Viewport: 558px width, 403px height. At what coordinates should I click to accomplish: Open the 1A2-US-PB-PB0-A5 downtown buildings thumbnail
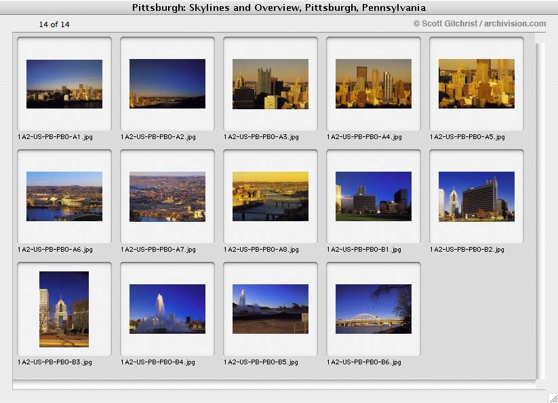tap(477, 83)
